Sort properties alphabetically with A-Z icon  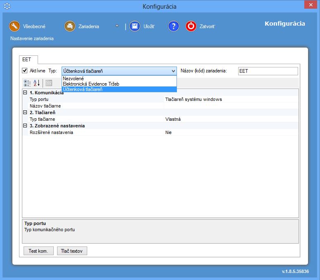(36, 83)
